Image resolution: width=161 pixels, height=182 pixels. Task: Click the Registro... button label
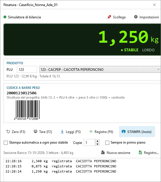tap(152, 153)
